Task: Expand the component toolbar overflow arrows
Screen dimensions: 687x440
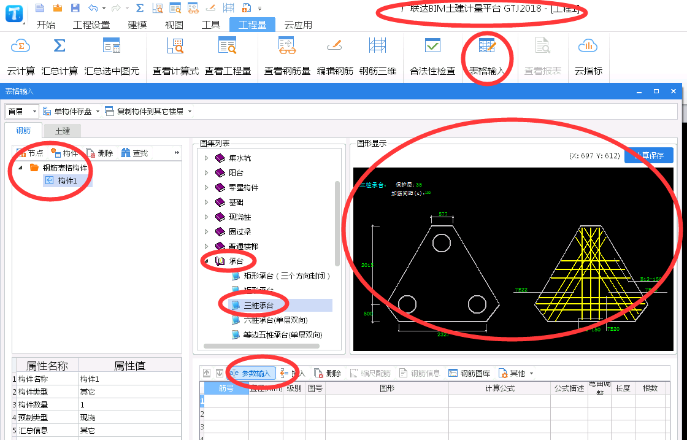Action: point(177,153)
